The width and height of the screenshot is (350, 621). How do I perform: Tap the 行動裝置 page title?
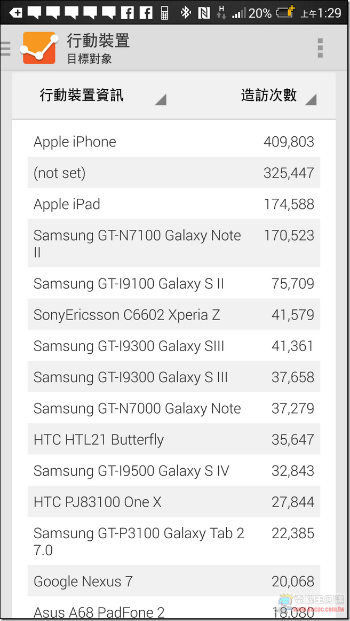click(98, 41)
